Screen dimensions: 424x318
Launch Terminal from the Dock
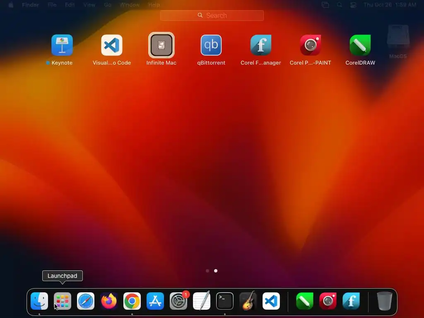tap(225, 301)
